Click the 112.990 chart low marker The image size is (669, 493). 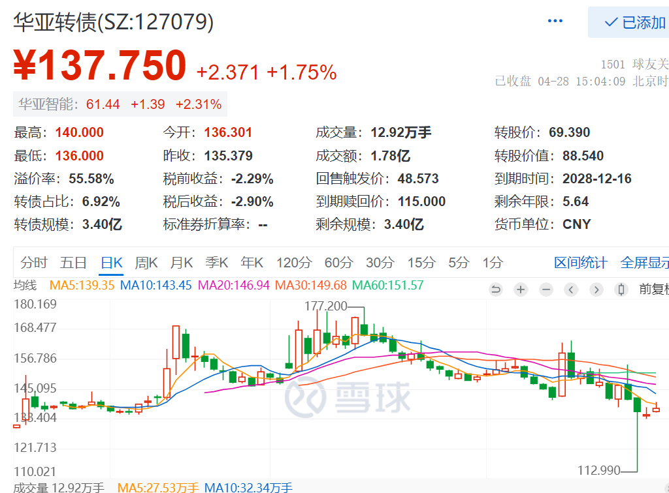pyautogui.click(x=599, y=470)
